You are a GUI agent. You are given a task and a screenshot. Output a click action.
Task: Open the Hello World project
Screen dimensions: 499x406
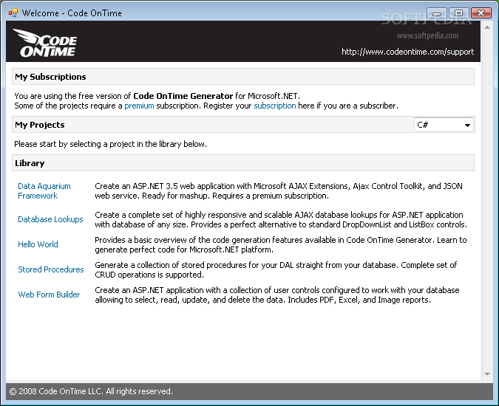(38, 244)
